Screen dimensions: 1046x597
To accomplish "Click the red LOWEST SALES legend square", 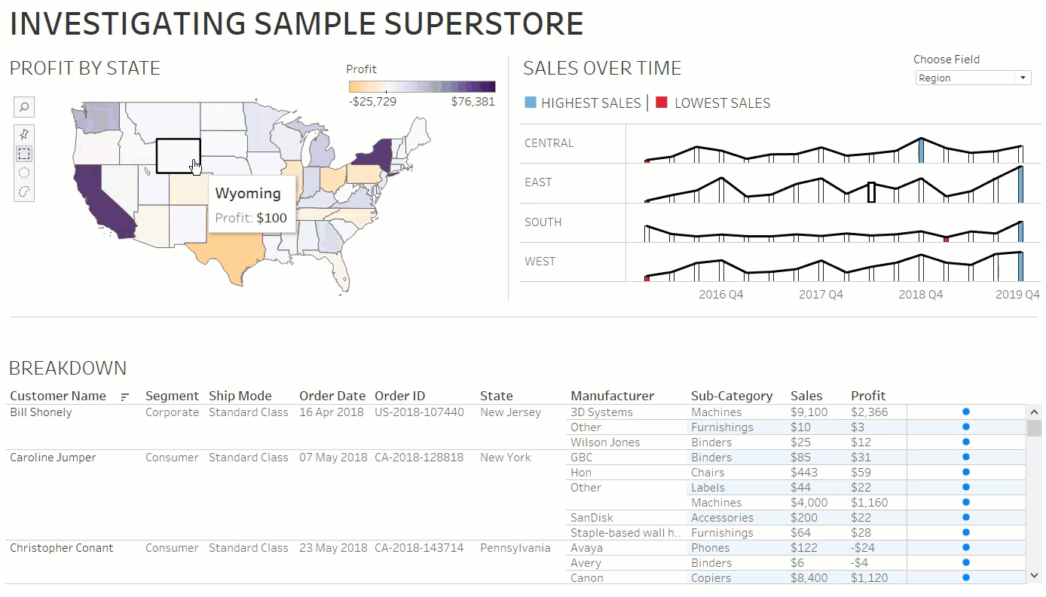I will coord(661,103).
